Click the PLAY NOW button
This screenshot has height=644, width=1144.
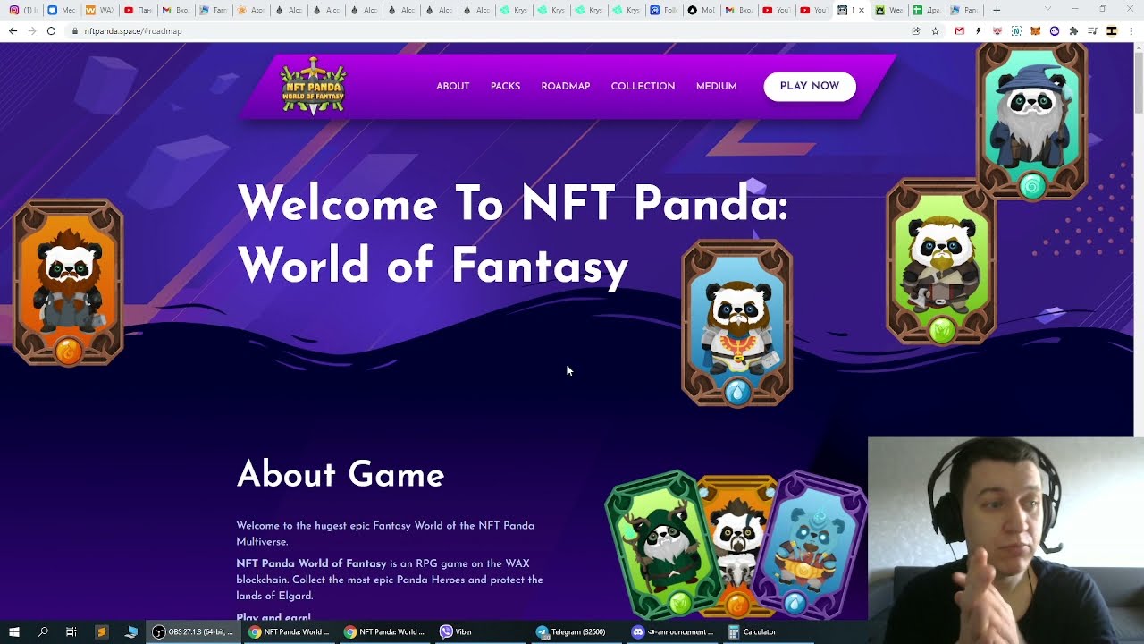click(x=810, y=87)
